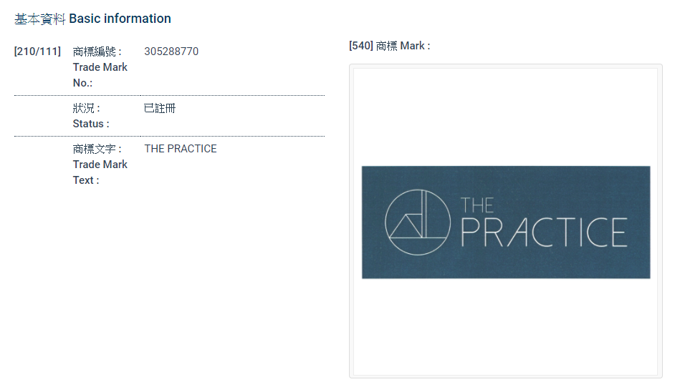Click the 已註冊 status value

tap(160, 109)
